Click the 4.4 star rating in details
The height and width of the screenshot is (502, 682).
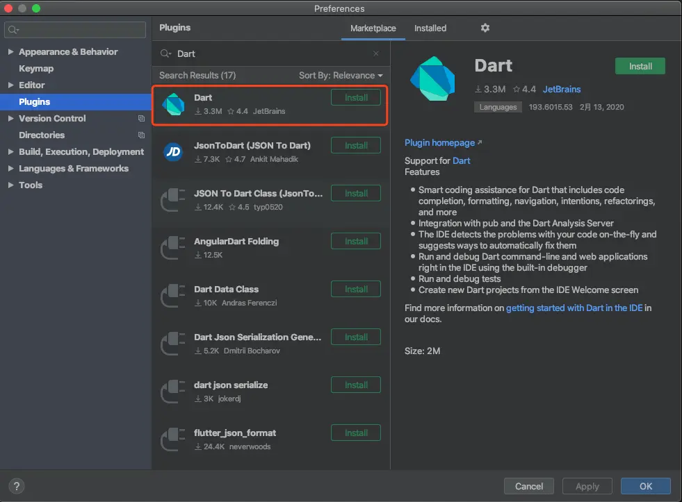click(x=525, y=89)
